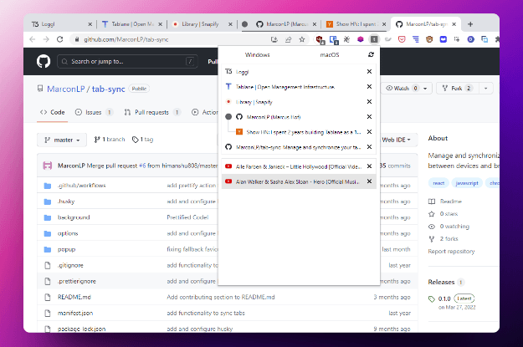Open the .husky folder
Screen dimensions: 523x347
(x=66, y=202)
